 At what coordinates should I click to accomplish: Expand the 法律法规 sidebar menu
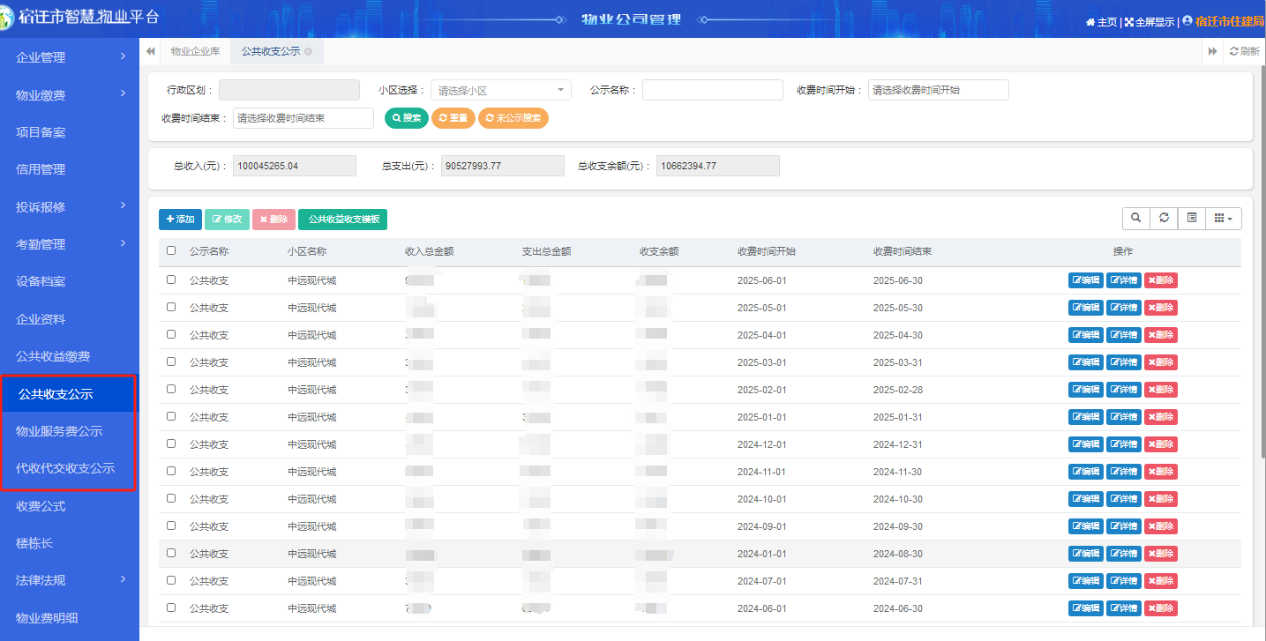[x=70, y=580]
